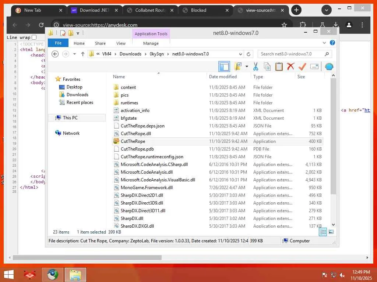Sort by the Date modified column header
377x282 pixels.
[x=223, y=77]
